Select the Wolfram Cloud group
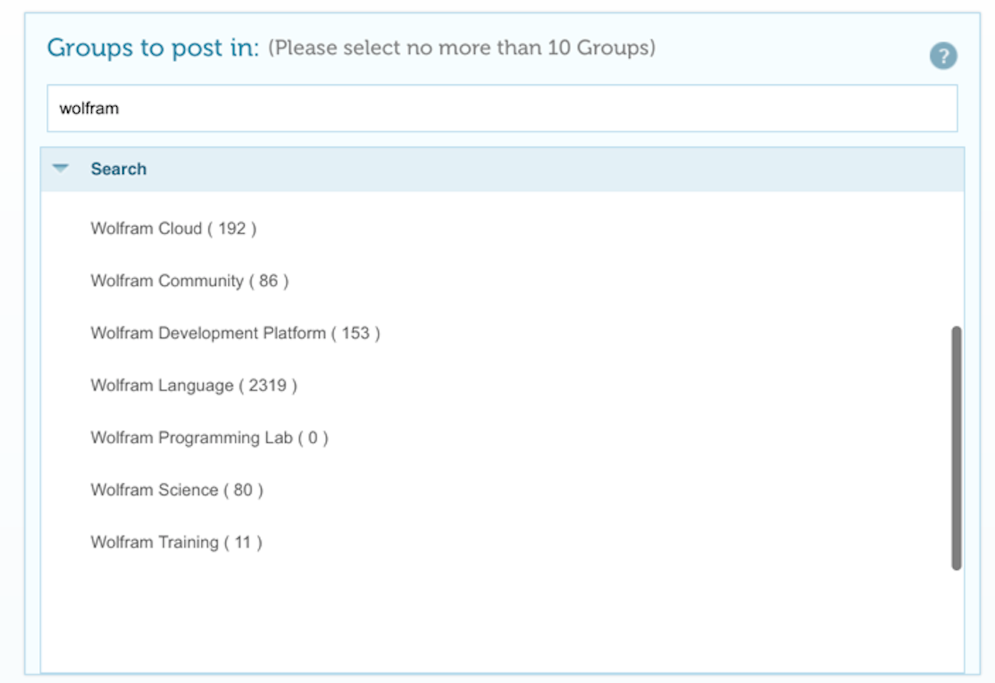 [173, 228]
